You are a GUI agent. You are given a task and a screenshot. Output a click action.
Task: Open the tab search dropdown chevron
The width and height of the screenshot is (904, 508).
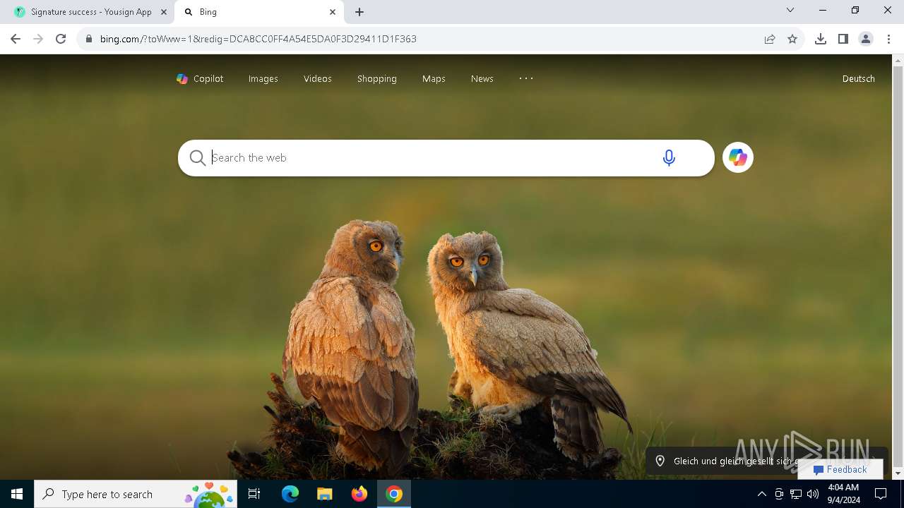pyautogui.click(x=790, y=10)
